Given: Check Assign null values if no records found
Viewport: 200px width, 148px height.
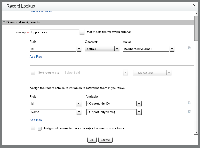Looking at the screenshot, I should [x=33, y=128].
